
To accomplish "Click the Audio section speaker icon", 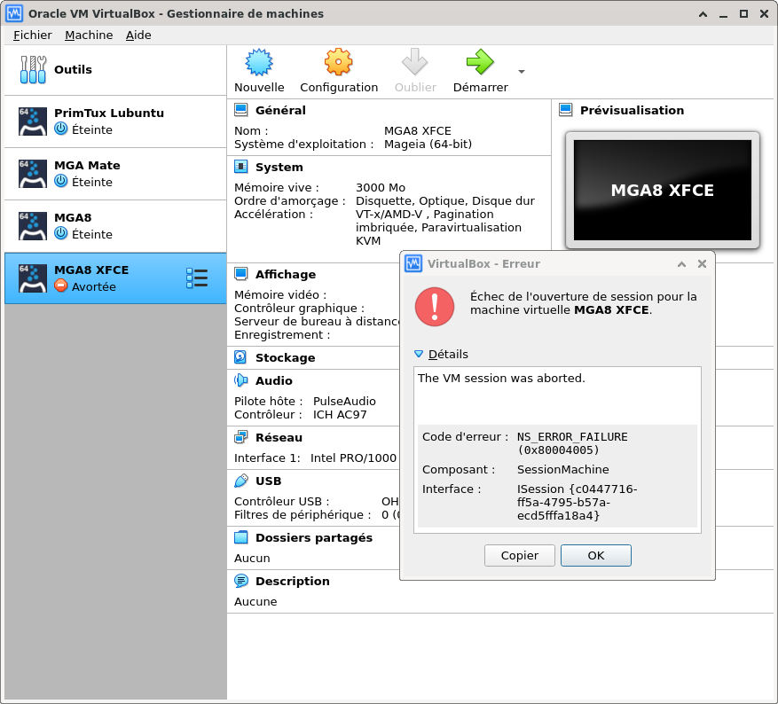I will 241,380.
